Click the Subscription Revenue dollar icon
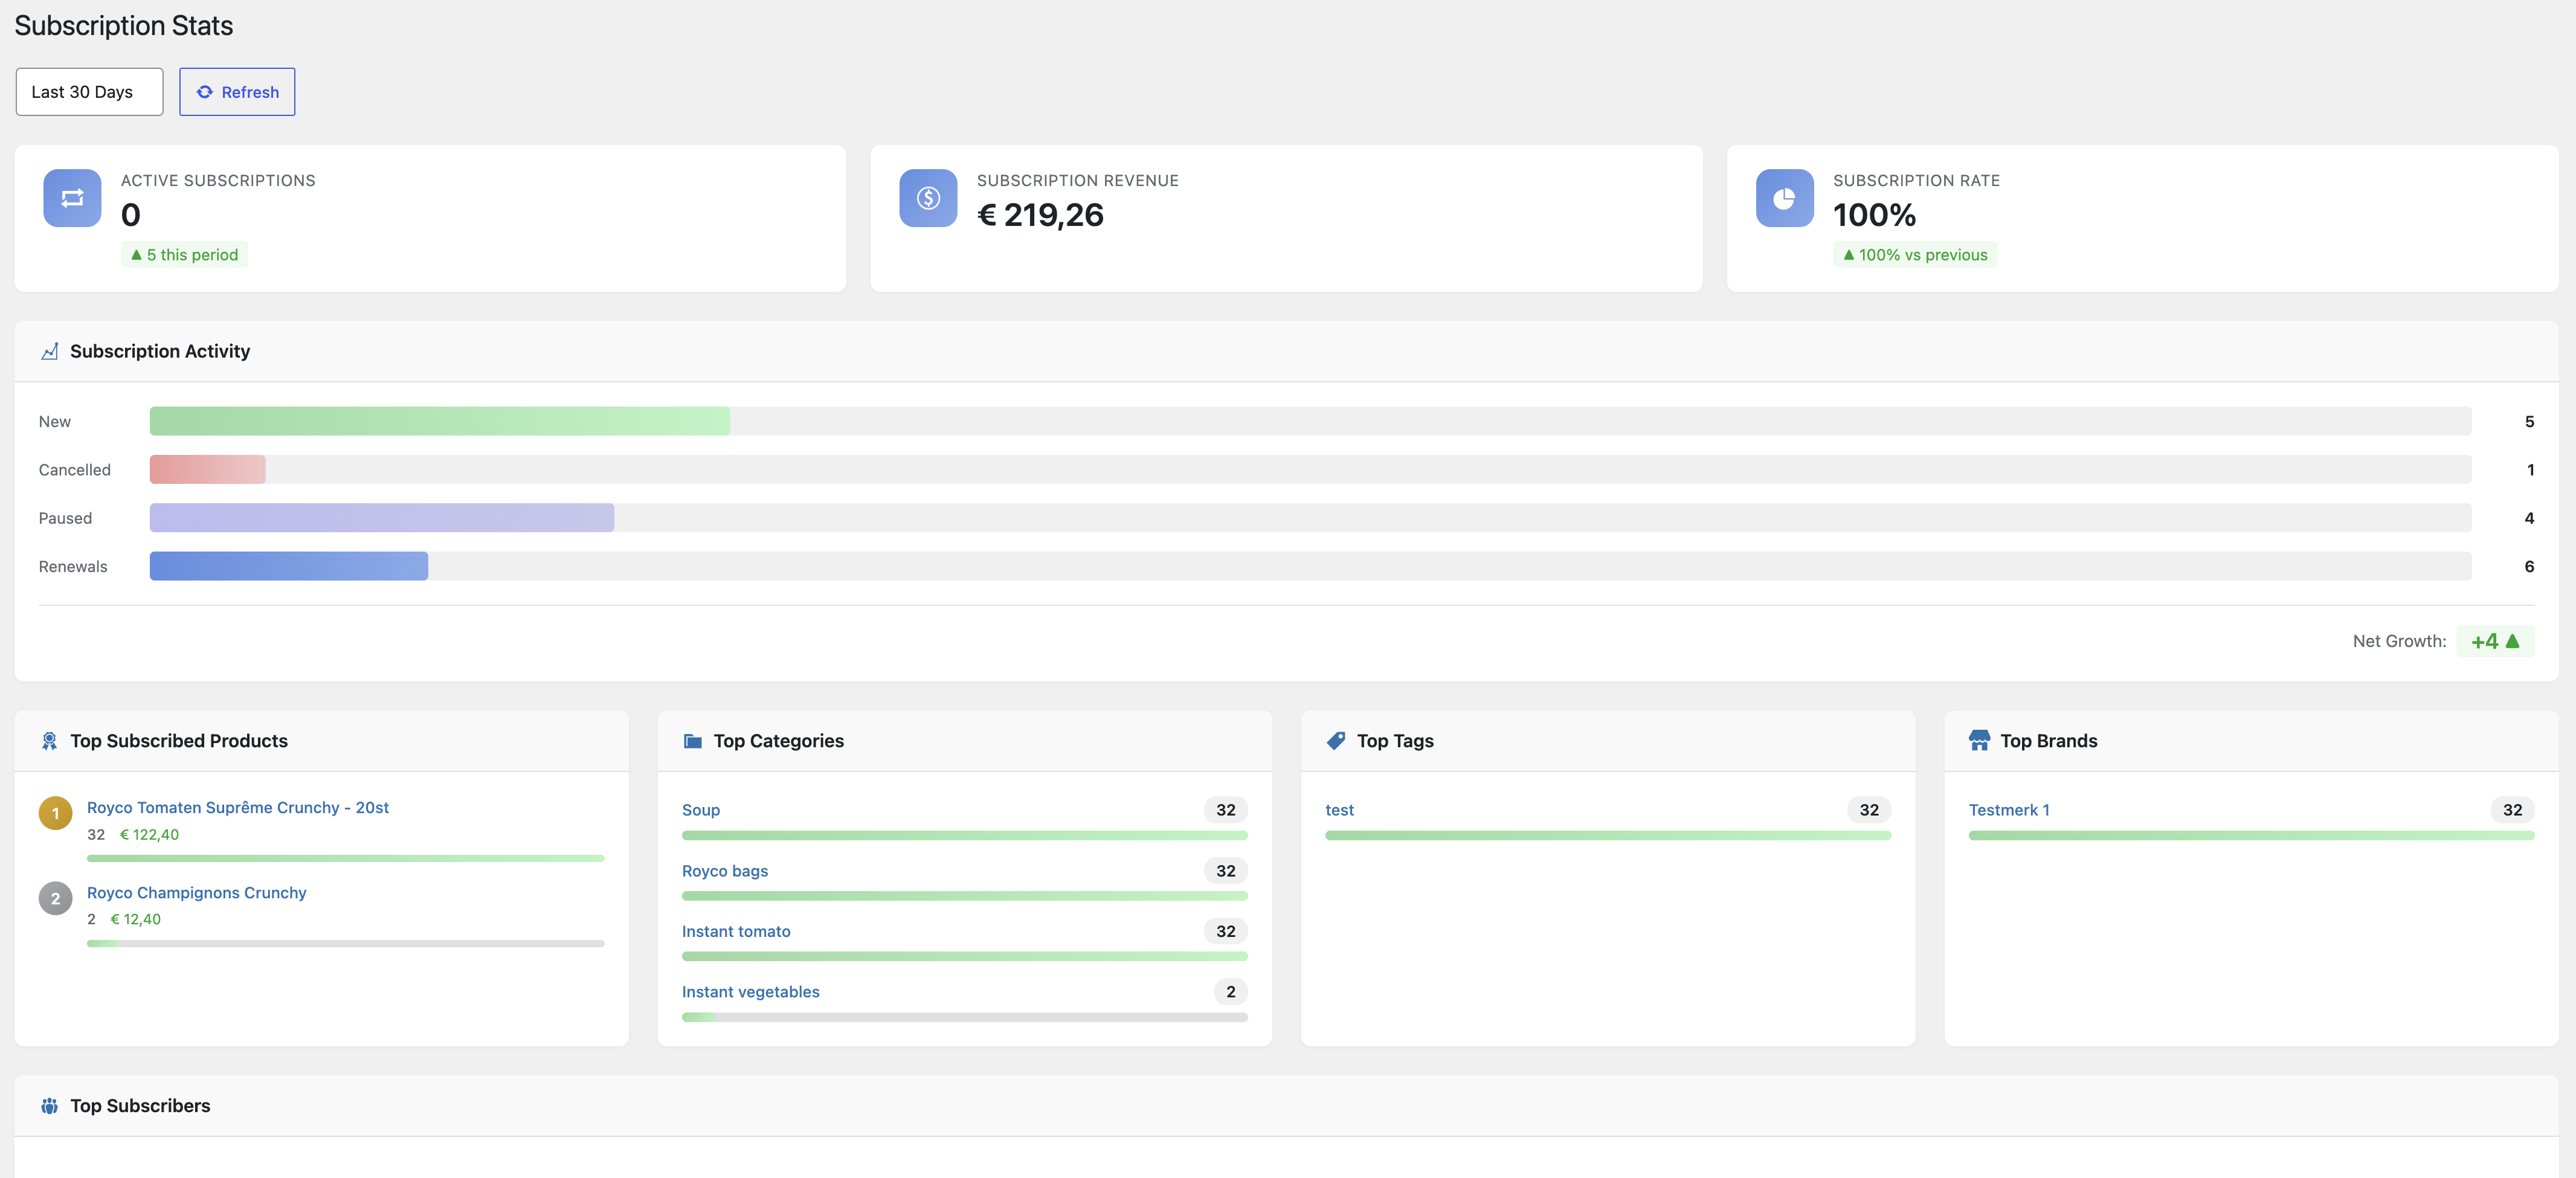Image resolution: width=2576 pixels, height=1178 pixels. pyautogui.click(x=928, y=198)
